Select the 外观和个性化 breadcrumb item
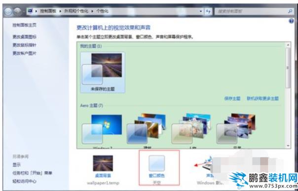The height and width of the screenshot is (191, 298). click(x=76, y=11)
